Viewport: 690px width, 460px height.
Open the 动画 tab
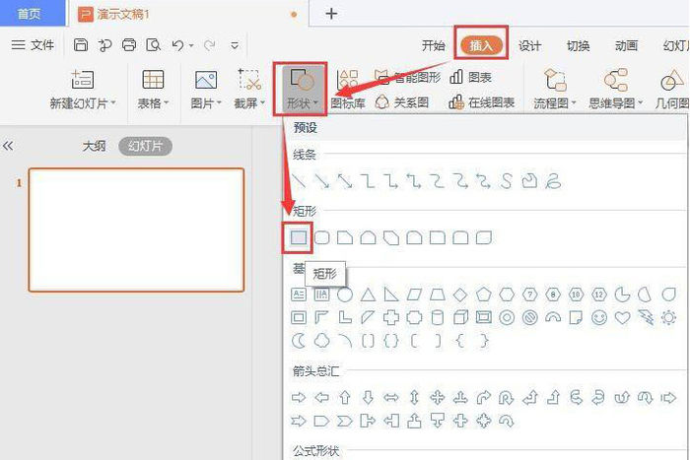click(x=626, y=45)
